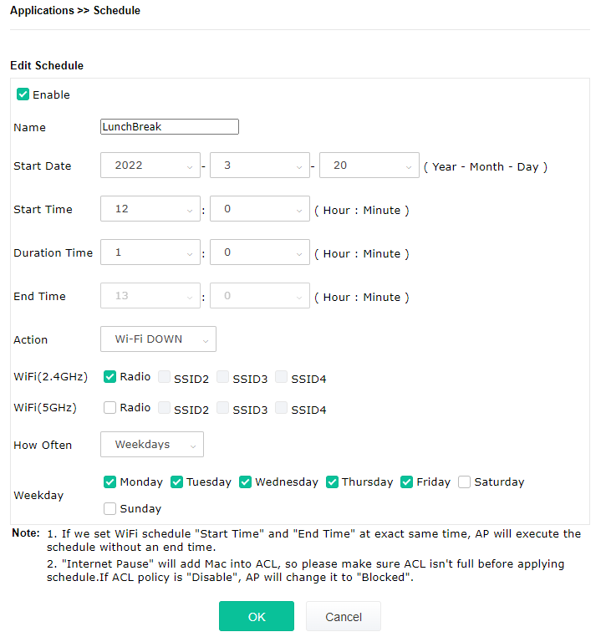
Task: Open the Duration Time minute dropdown
Action: click(x=260, y=252)
